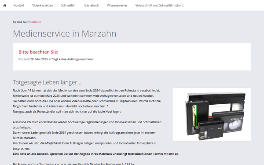Image resolution: width=264 pixels, height=165 pixels.
Task: Open the Videokassetten page
Action: pos(43,5)
